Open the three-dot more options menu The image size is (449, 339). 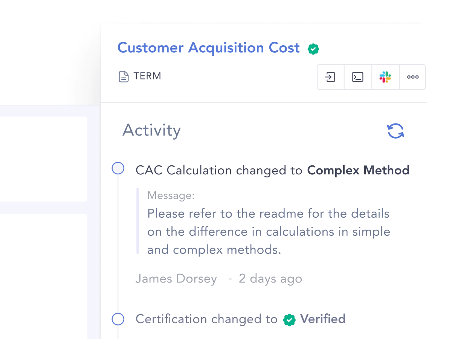[x=412, y=77]
